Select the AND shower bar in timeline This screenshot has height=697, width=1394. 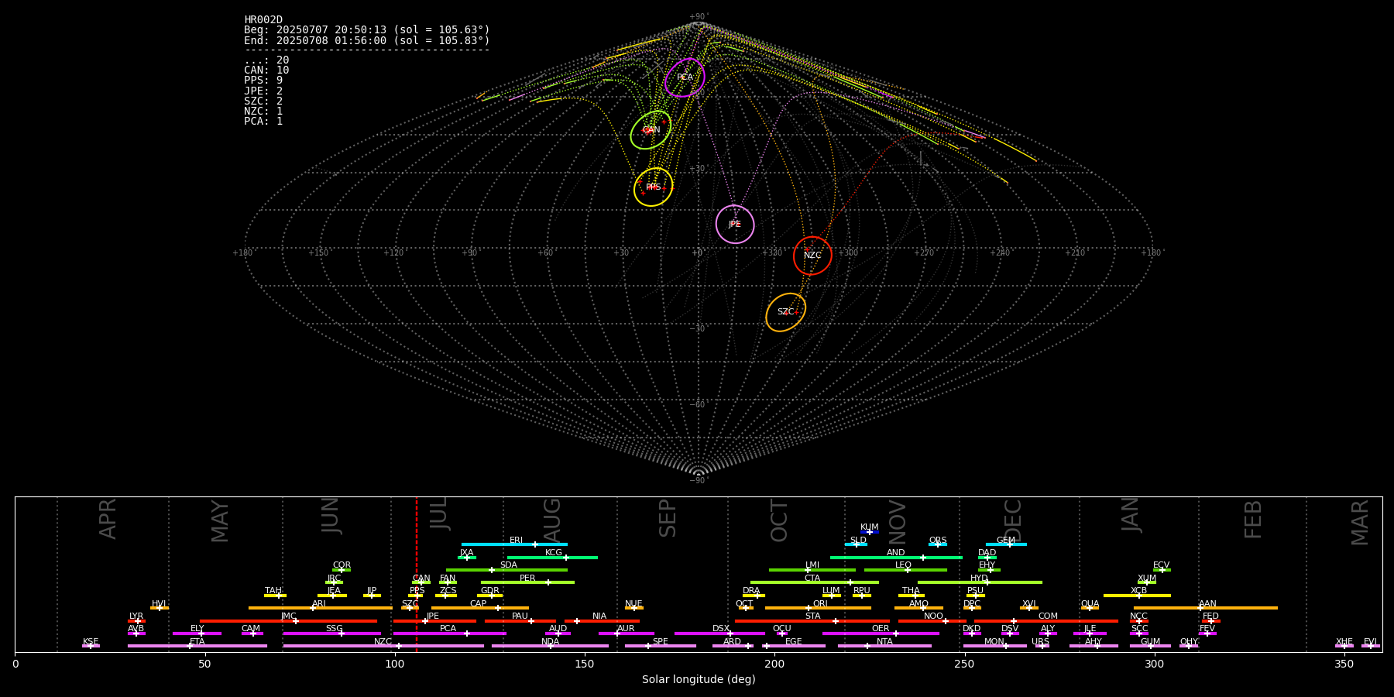(896, 558)
